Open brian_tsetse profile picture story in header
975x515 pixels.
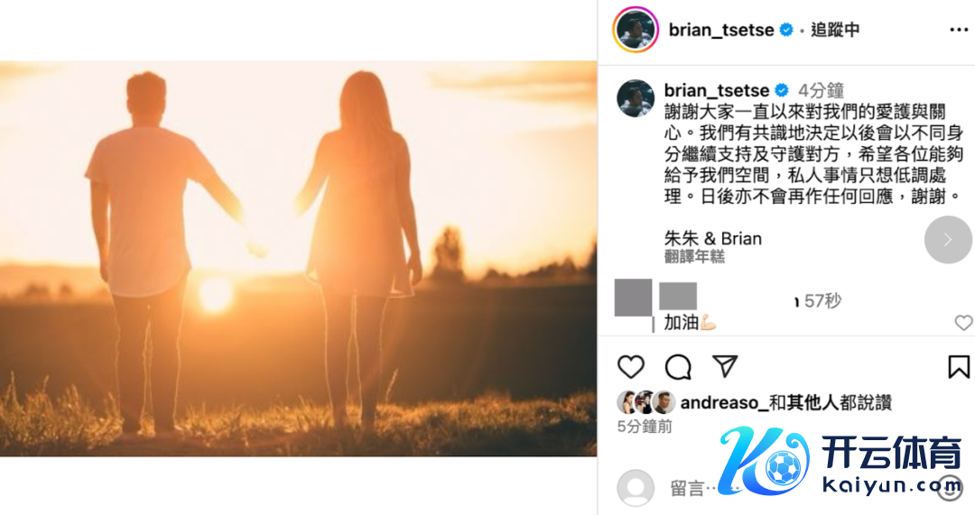tap(636, 29)
